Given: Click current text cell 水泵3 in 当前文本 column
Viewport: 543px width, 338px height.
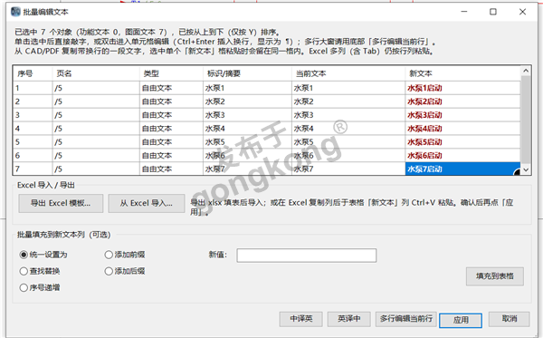Looking at the screenshot, I should click(x=348, y=115).
